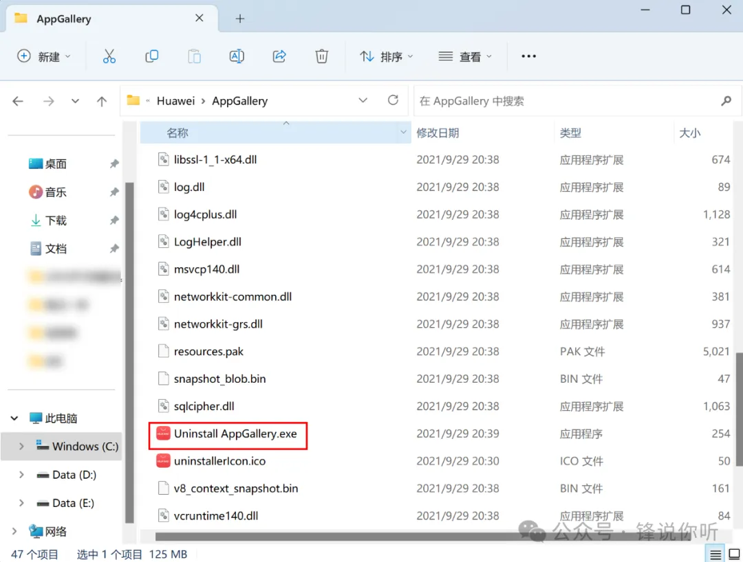The width and height of the screenshot is (743, 562).
Task: Select the networkkit-common.dll file name
Action: (233, 297)
